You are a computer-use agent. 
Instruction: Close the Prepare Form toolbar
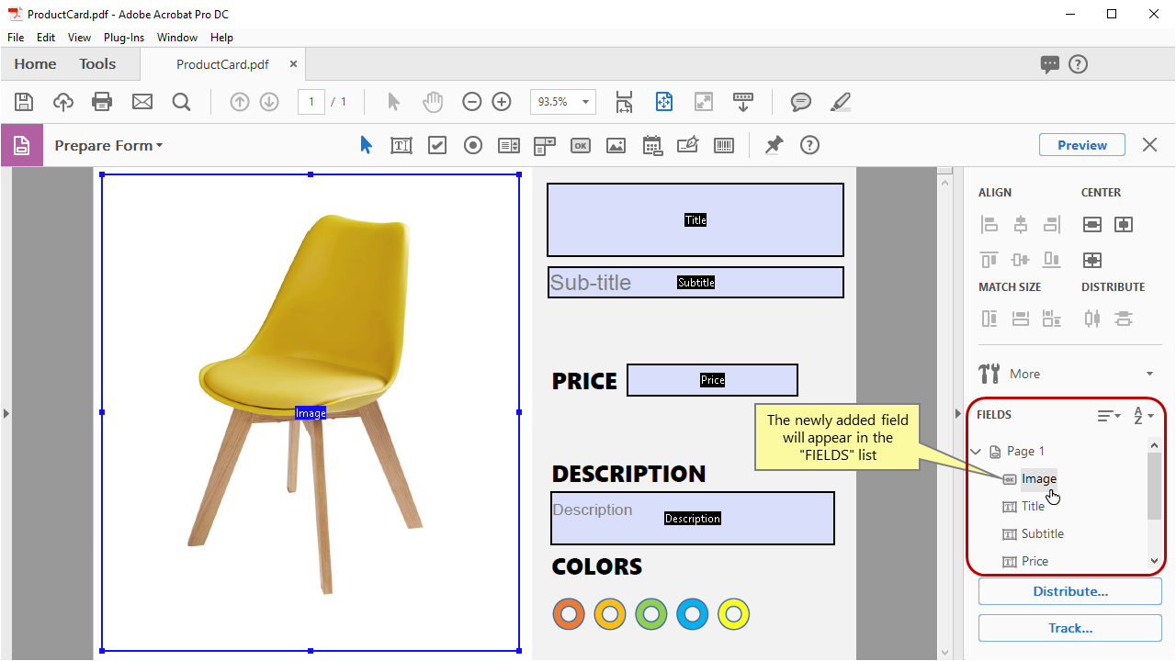coord(1149,145)
